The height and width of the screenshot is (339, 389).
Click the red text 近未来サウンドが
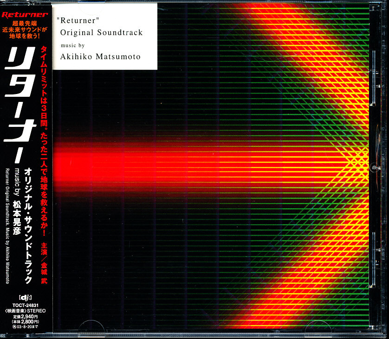coord(25,30)
